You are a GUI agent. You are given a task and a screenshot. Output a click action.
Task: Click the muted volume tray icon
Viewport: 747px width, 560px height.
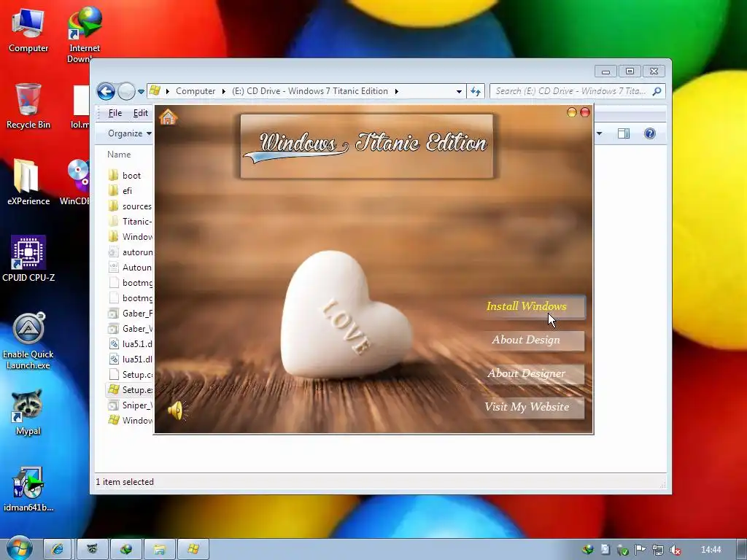coord(675,550)
